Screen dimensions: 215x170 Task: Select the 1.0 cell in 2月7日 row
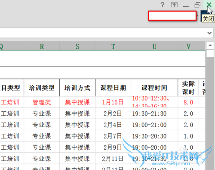click(x=188, y=136)
